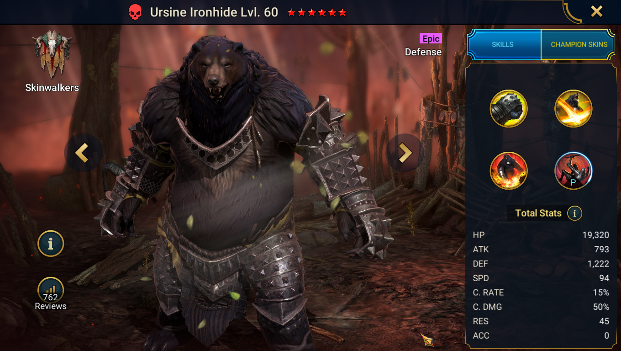View the fiery ground slam skill
The width and height of the screenshot is (621, 351).
509,171
